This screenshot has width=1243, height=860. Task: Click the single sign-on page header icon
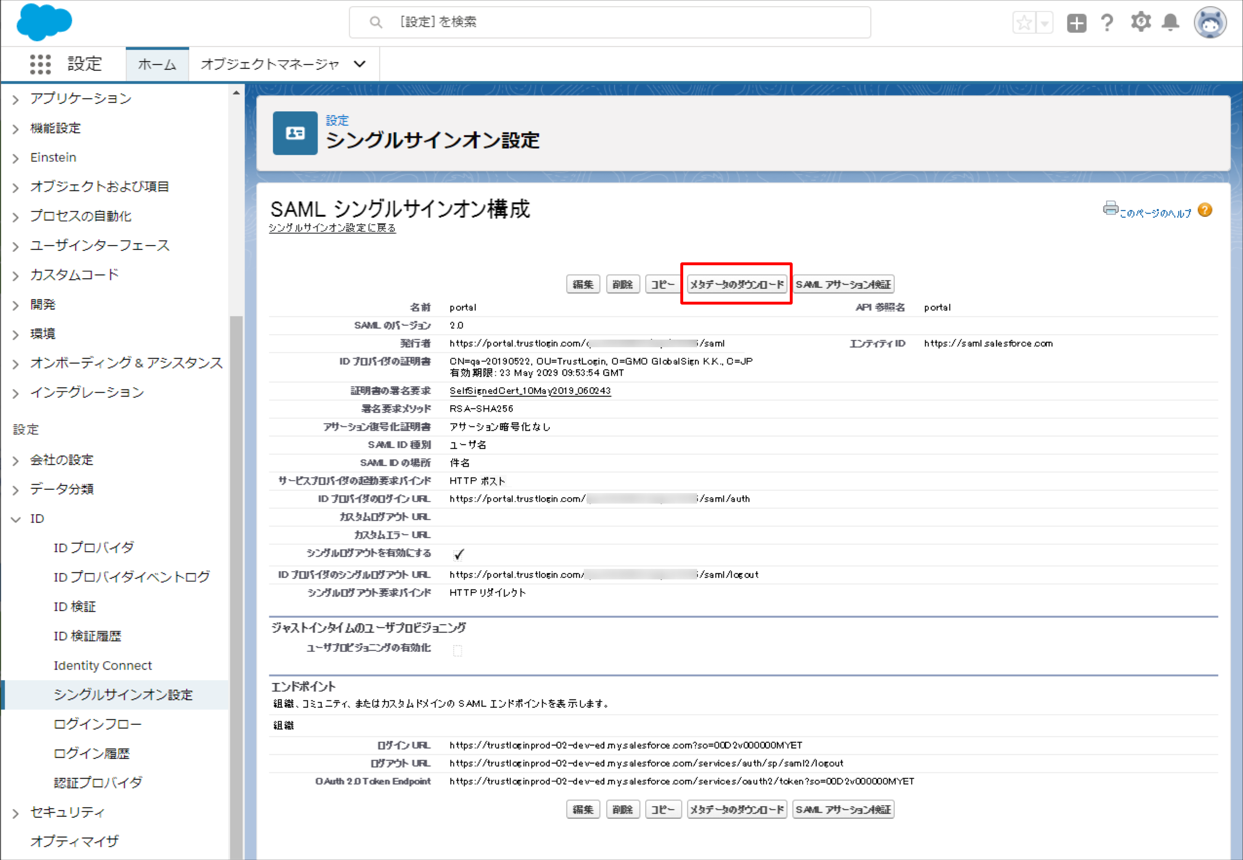pos(295,133)
